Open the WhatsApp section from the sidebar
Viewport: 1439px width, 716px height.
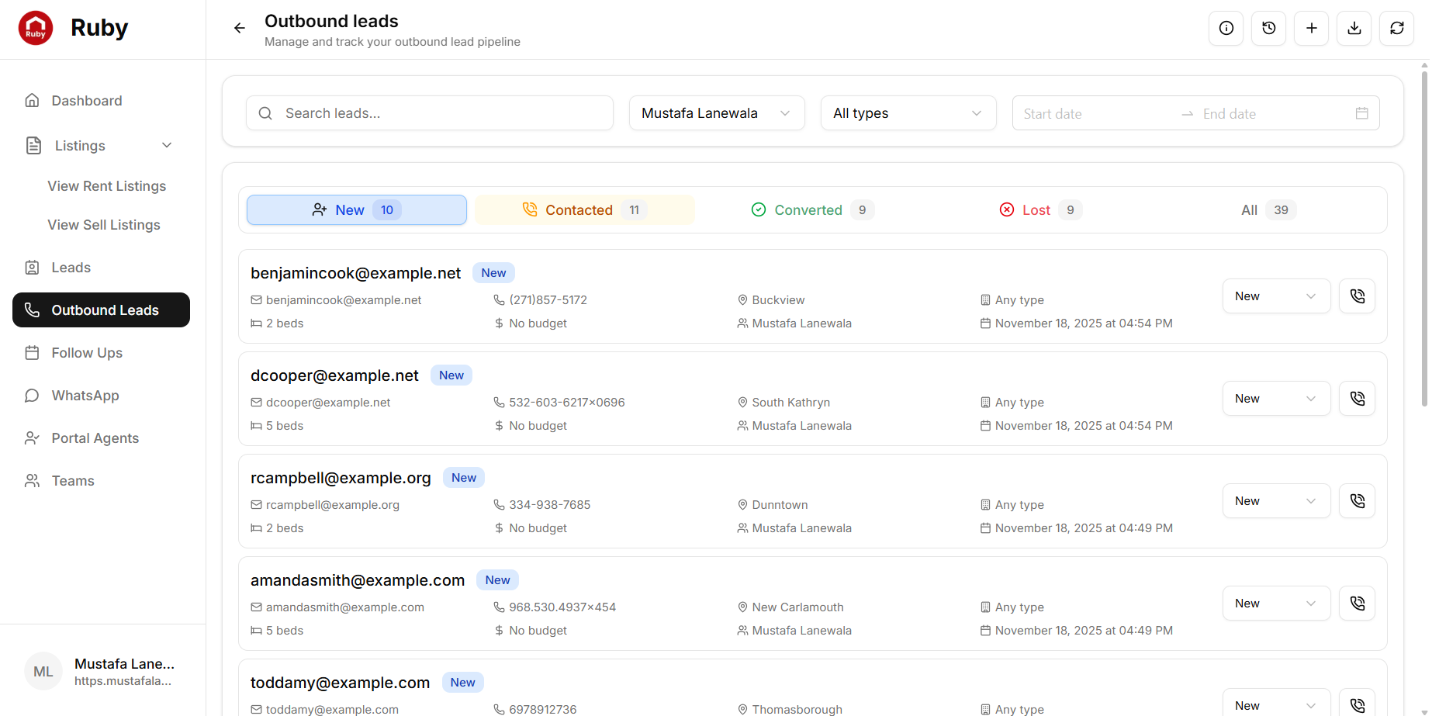click(85, 395)
